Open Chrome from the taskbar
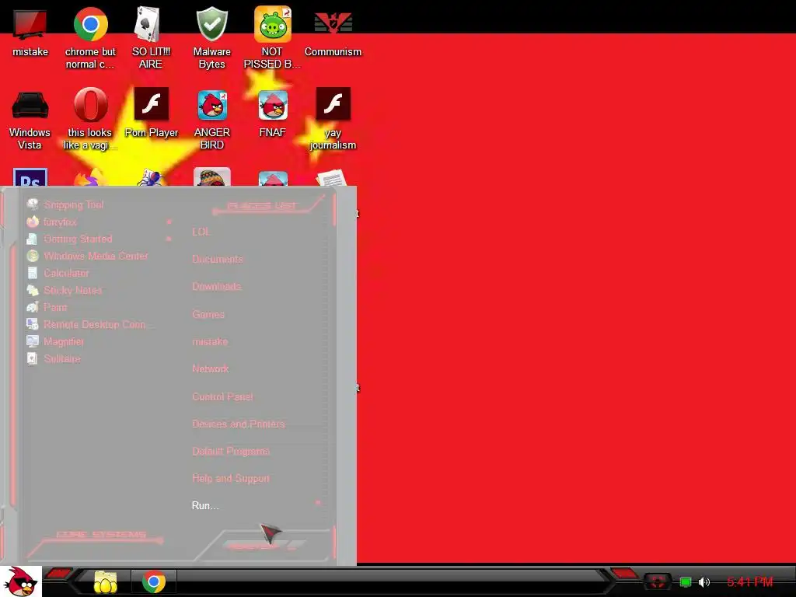Viewport: 796px width, 597px height. coord(154,581)
